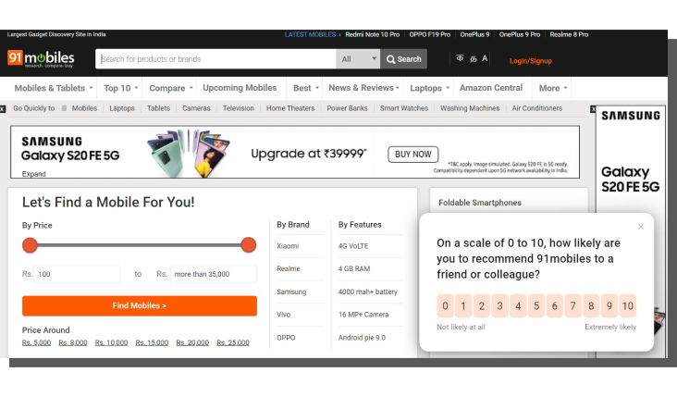The width and height of the screenshot is (677, 397).
Task: Choose Samsung brand
Action: click(x=291, y=292)
